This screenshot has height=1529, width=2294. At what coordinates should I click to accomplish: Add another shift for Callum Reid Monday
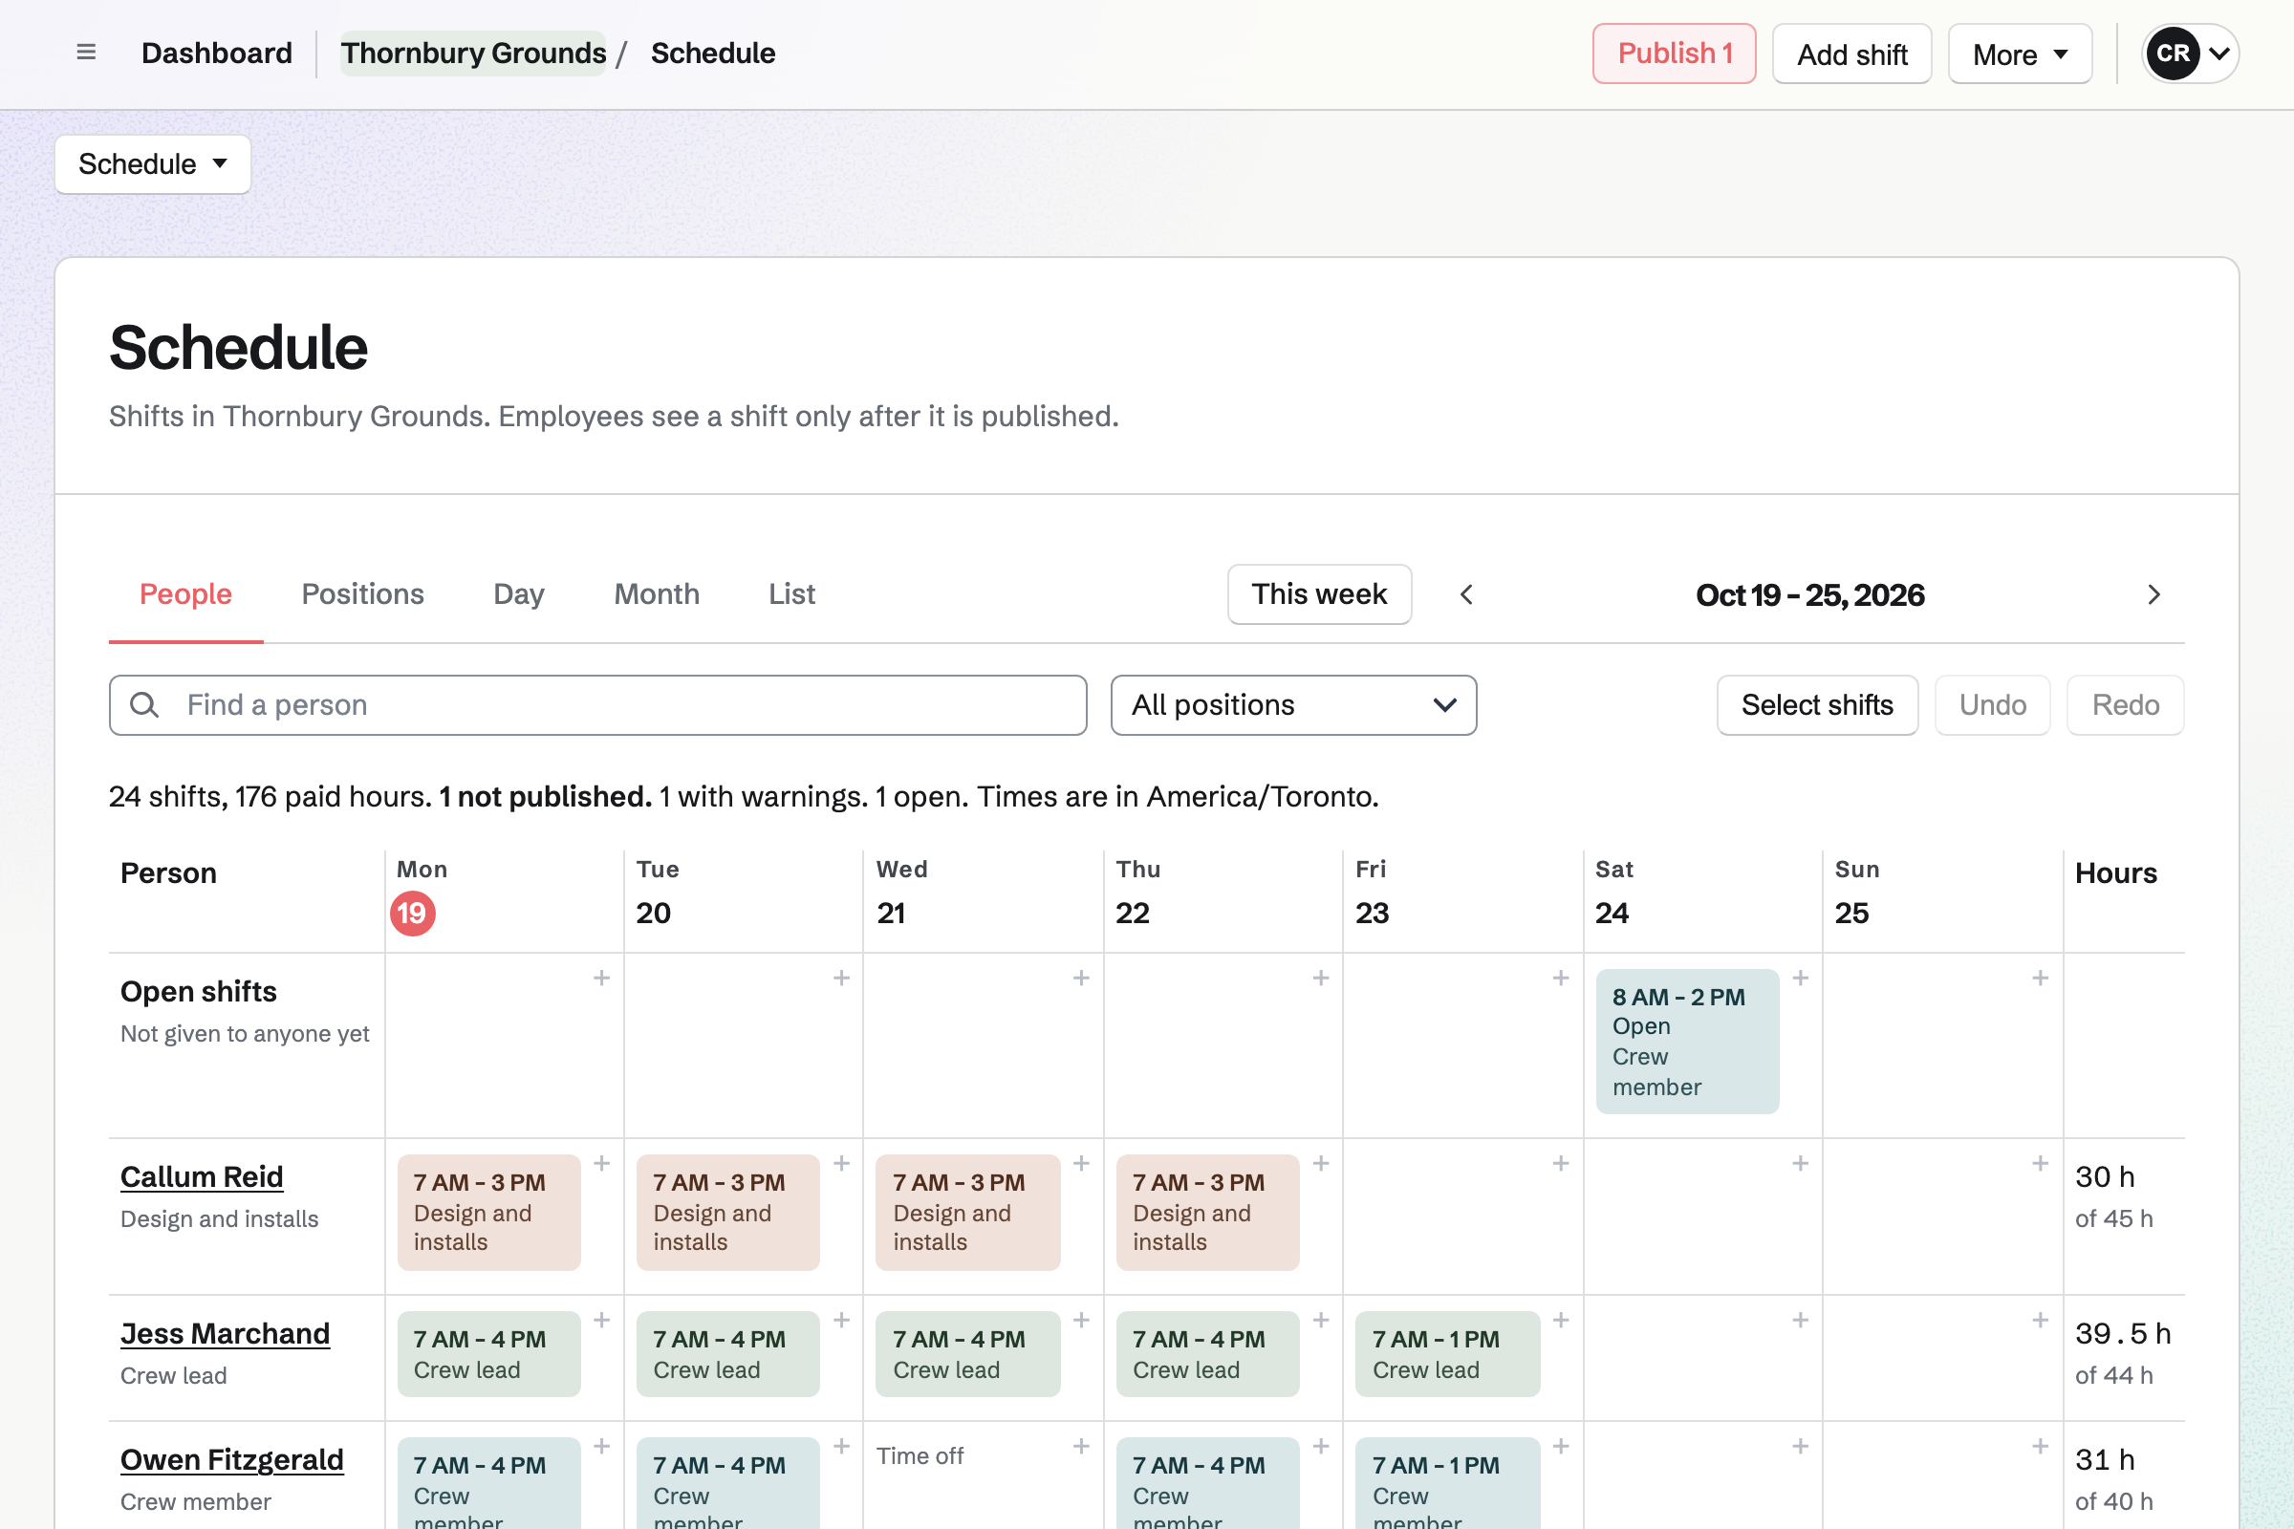click(x=602, y=1163)
